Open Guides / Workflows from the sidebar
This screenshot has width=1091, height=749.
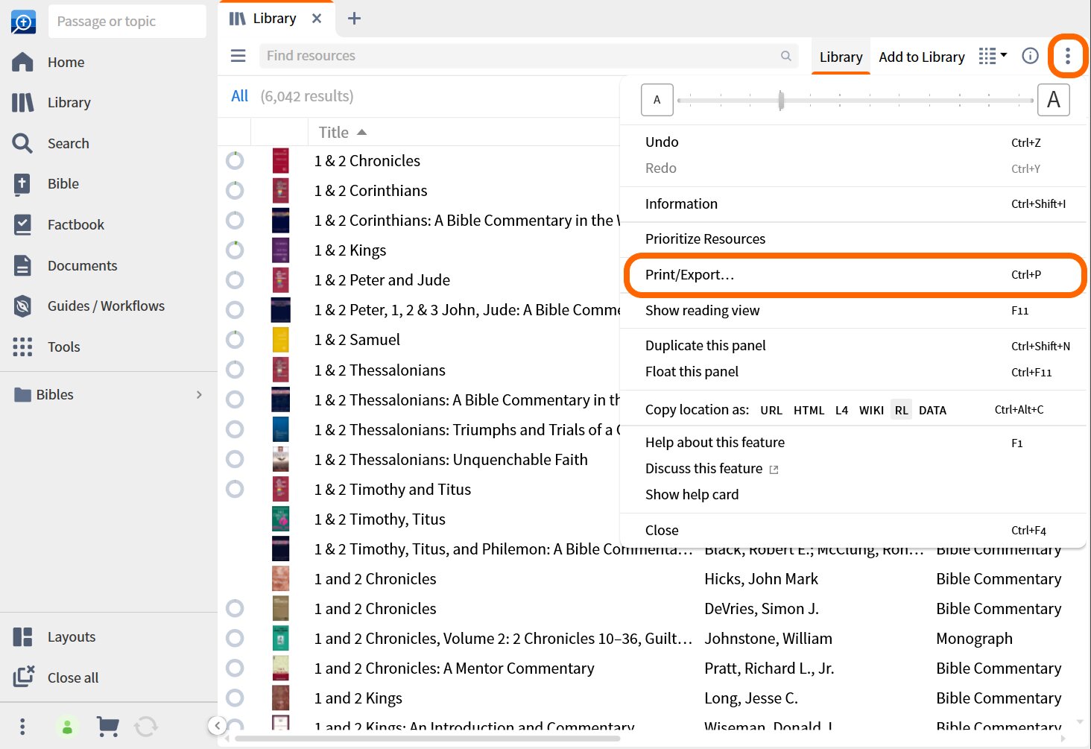point(105,306)
